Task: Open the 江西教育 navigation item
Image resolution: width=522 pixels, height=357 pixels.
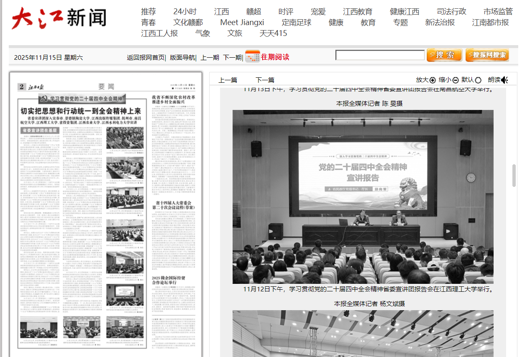Action: tap(357, 12)
